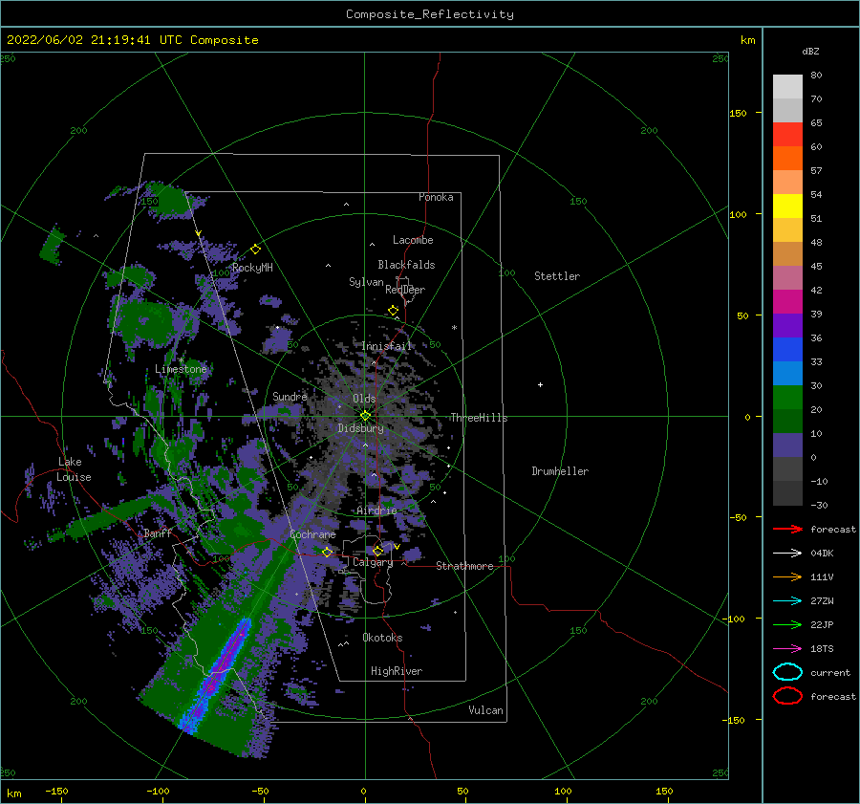Click the Limestone label
This screenshot has width=860, height=804.
(x=181, y=369)
